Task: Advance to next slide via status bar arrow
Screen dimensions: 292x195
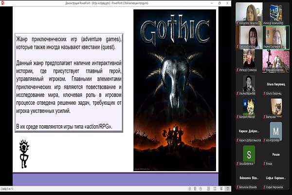Action: (x=201, y=189)
